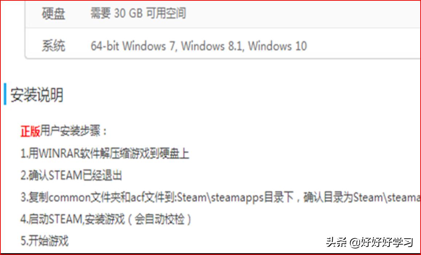
Task: Click the 头条 @好好好学习 watermark
Action: pos(369,242)
